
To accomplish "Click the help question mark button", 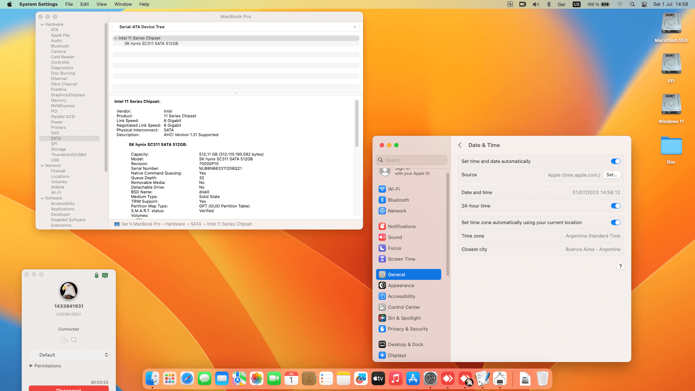I will [x=620, y=267].
